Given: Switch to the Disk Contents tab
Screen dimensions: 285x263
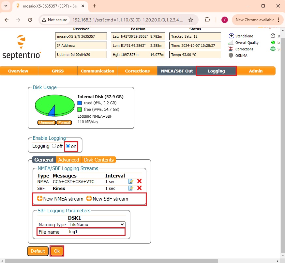Looking at the screenshot, I should [99, 160].
